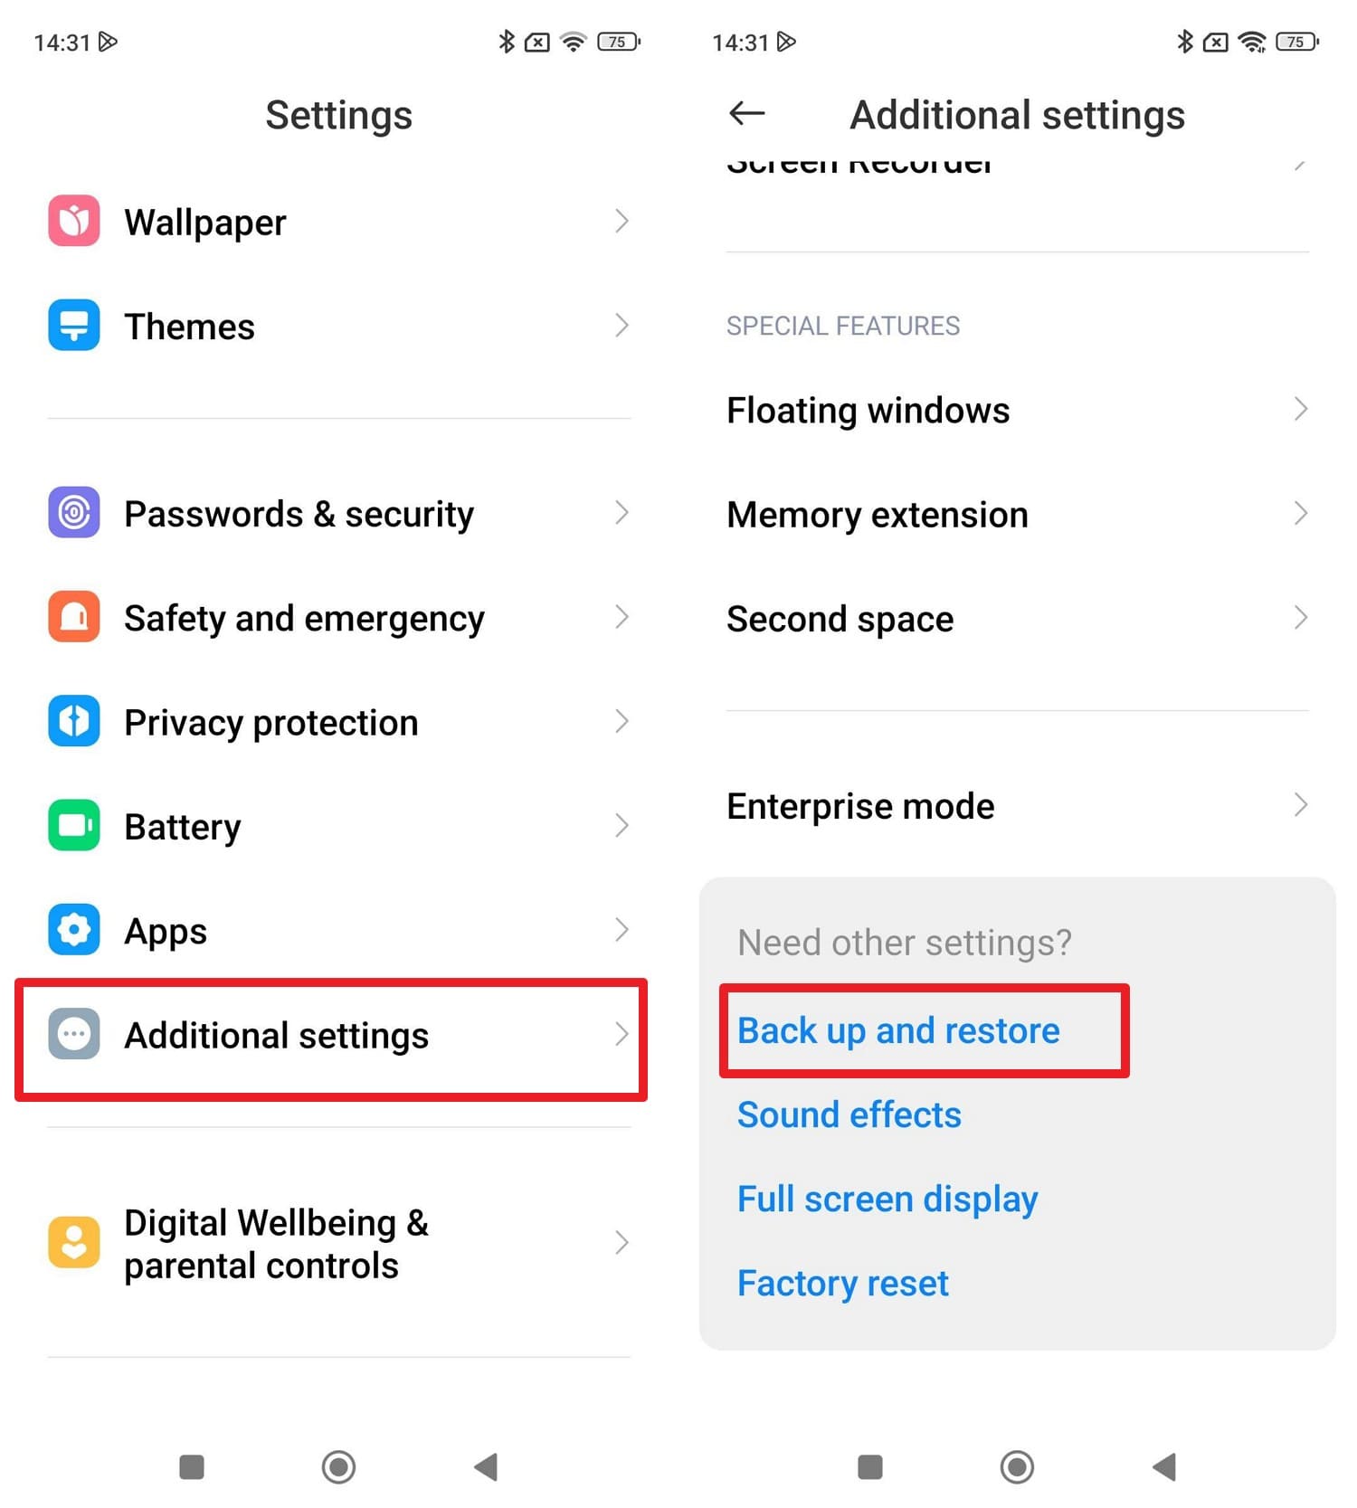Tap the Privacy protection icon

(x=73, y=721)
